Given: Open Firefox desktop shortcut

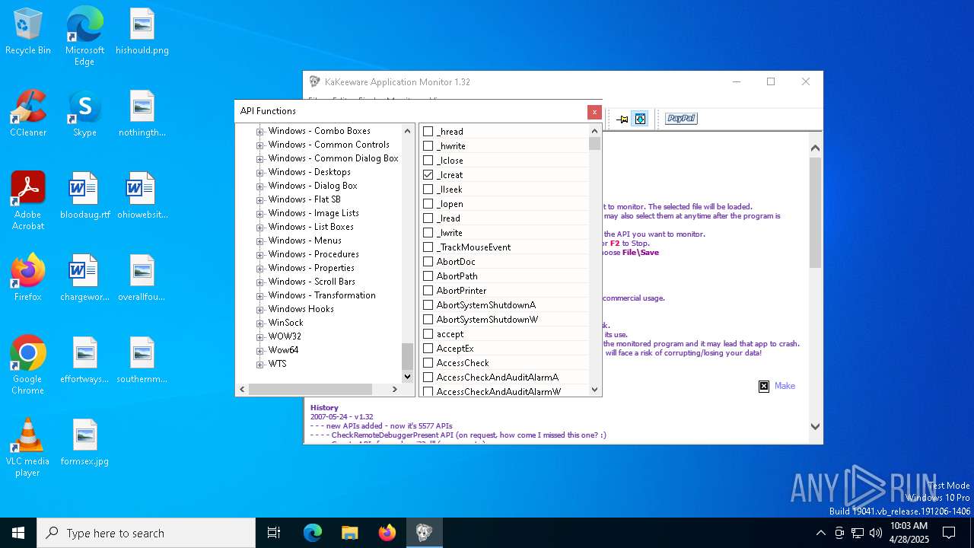Looking at the screenshot, I should (28, 278).
